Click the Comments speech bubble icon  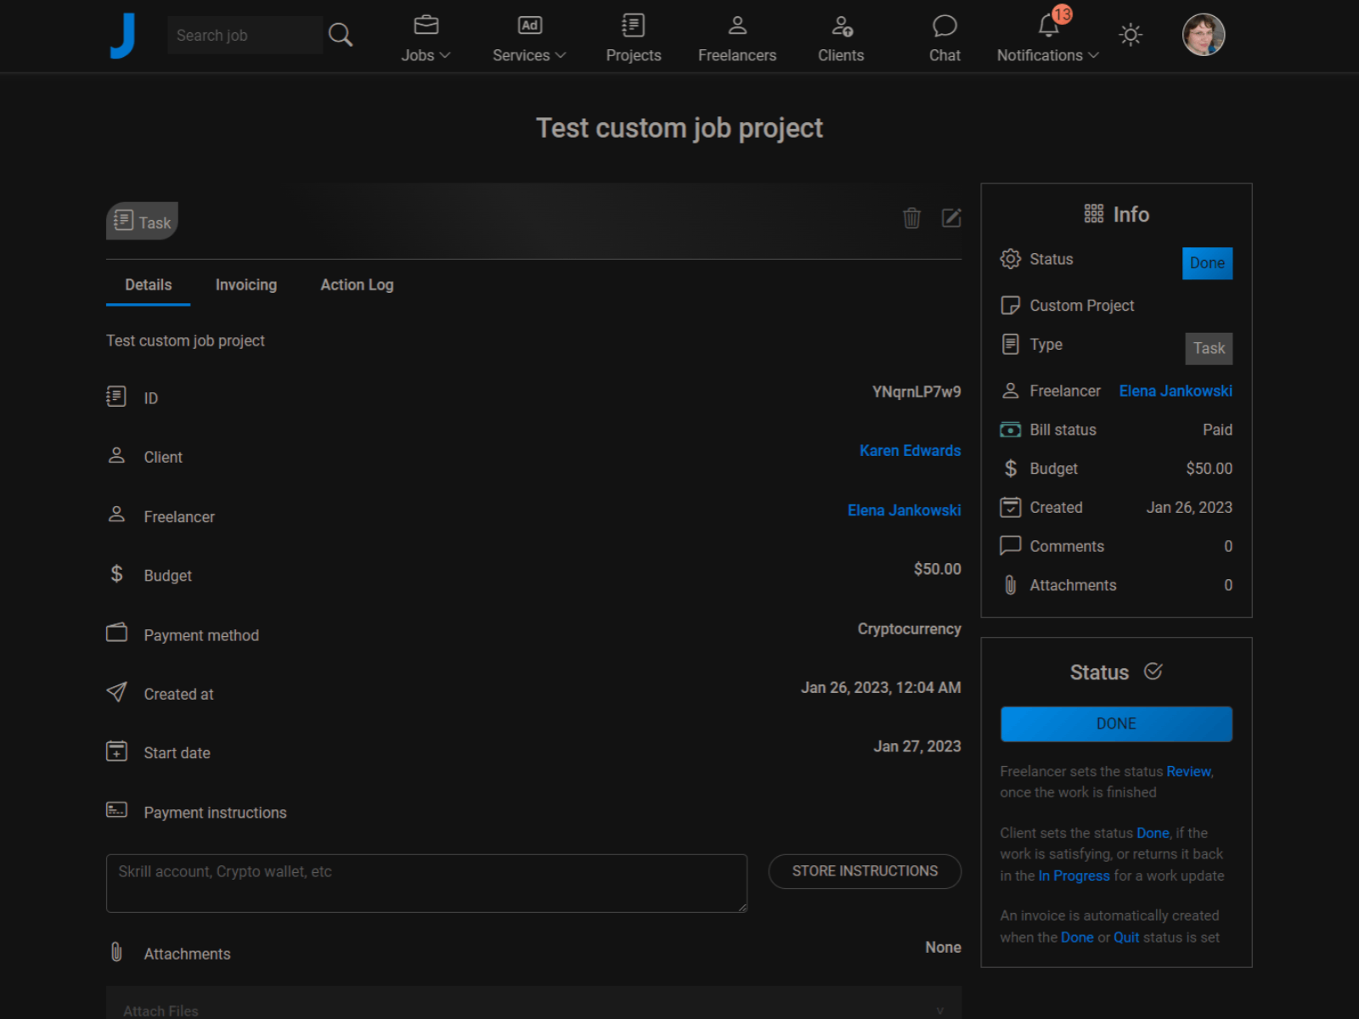[1010, 545]
